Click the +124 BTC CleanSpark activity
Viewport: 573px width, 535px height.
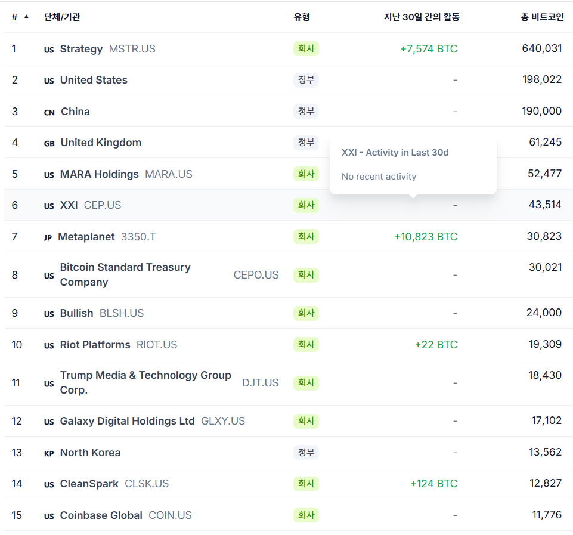(433, 484)
